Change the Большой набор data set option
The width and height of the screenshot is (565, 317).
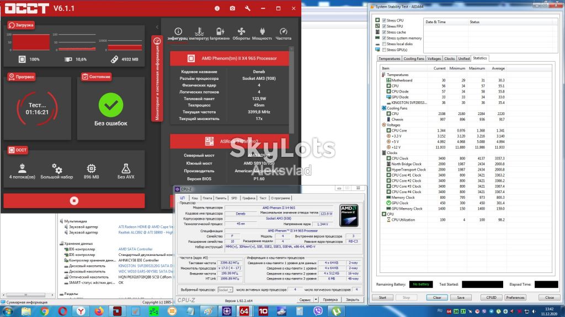[x=57, y=171]
